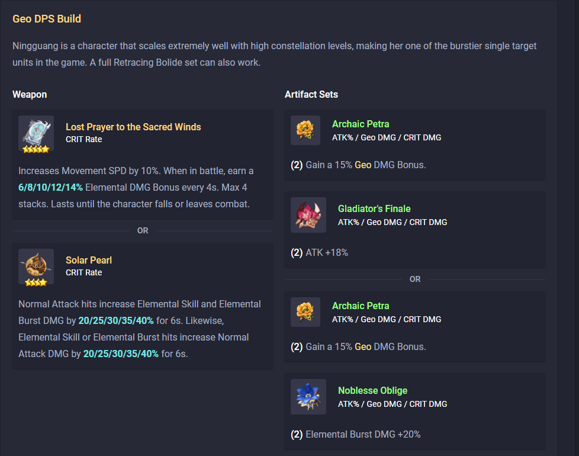579x456 pixels.
Task: Click the Weapon section header
Action: (x=30, y=94)
